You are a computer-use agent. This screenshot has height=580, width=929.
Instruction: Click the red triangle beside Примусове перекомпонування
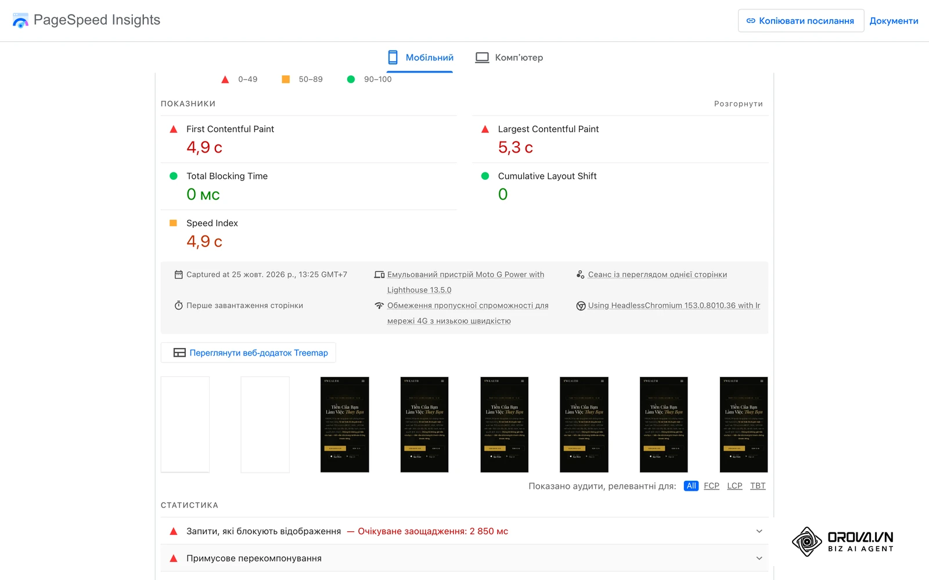tap(173, 559)
